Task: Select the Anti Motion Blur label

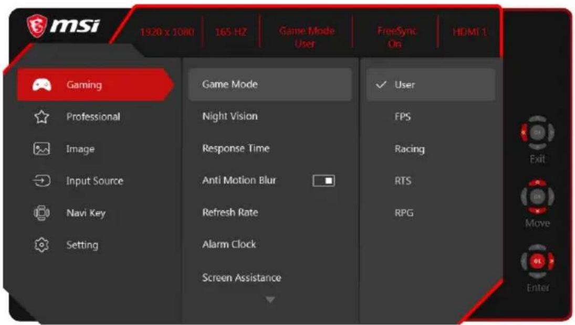Action: coord(239,180)
